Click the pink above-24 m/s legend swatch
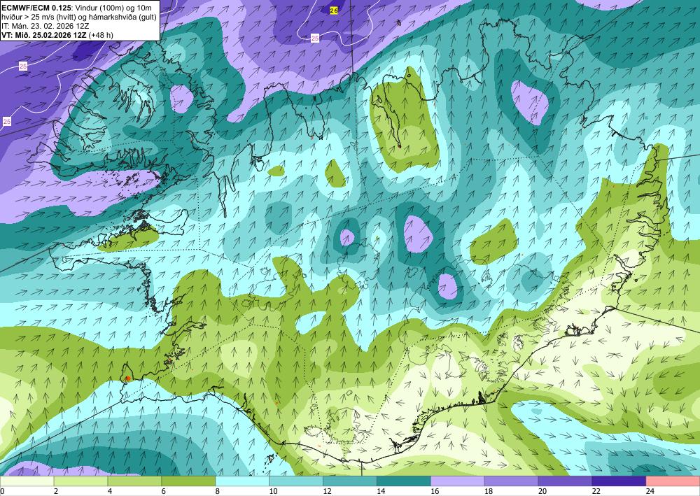The height and width of the screenshot is (496, 700). click(x=673, y=481)
